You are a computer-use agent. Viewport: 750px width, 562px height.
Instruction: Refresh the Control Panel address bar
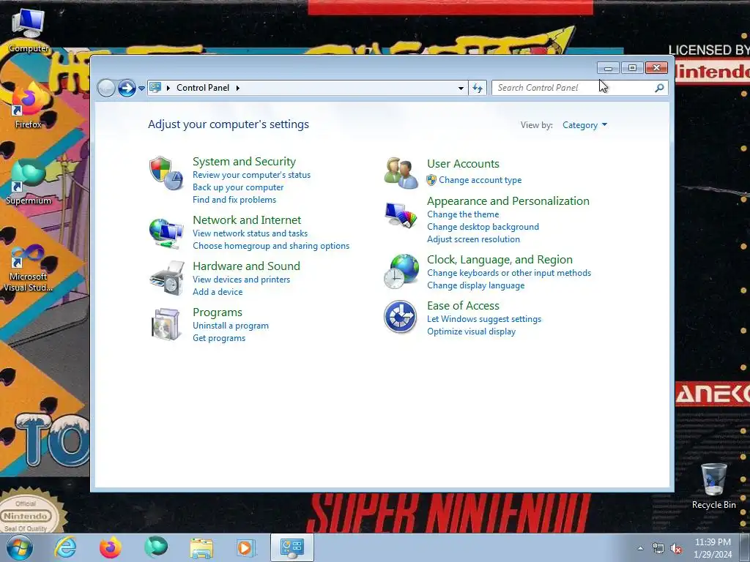pos(478,88)
